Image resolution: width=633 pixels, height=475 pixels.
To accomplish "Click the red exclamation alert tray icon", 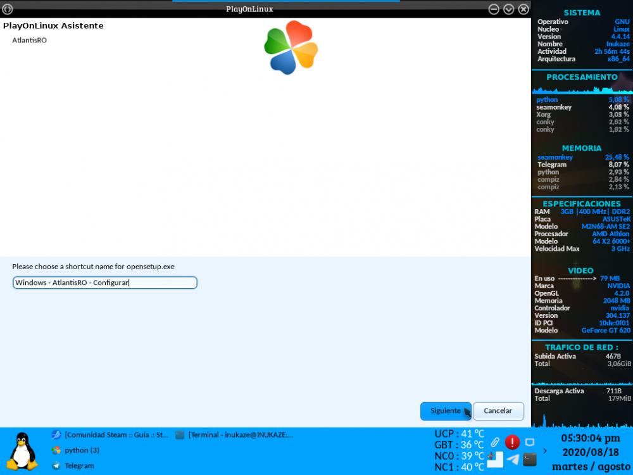I will coord(512,442).
